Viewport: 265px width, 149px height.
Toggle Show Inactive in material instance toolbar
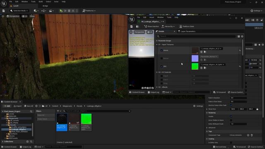coord(152,26)
